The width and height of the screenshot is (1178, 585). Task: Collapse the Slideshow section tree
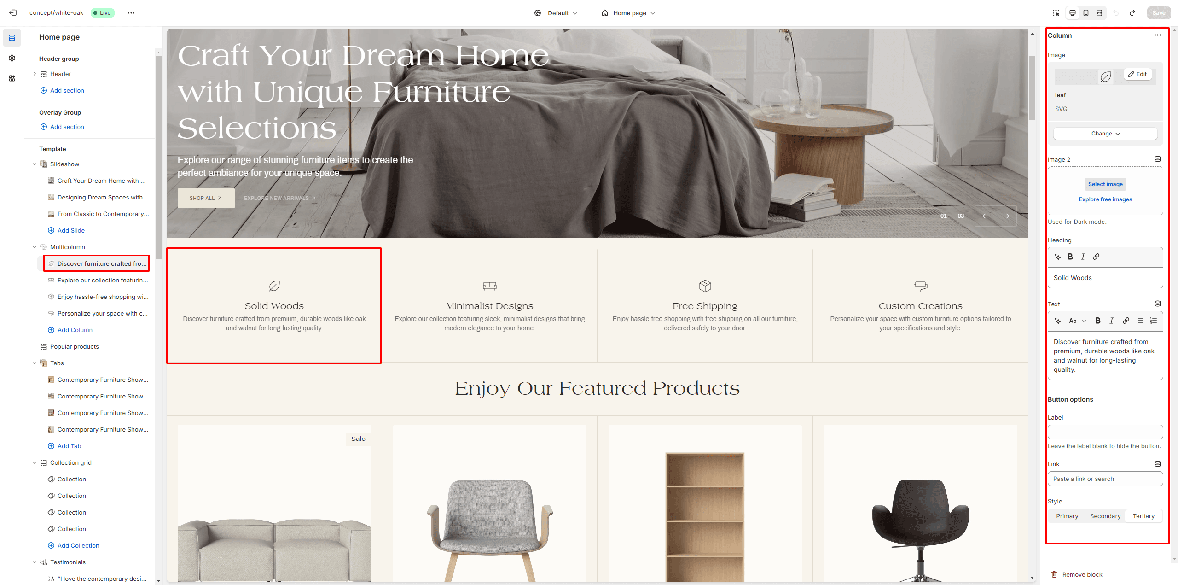click(x=35, y=164)
